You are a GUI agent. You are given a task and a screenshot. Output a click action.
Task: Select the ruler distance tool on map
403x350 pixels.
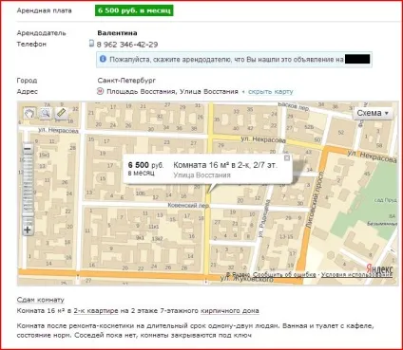coord(61,113)
